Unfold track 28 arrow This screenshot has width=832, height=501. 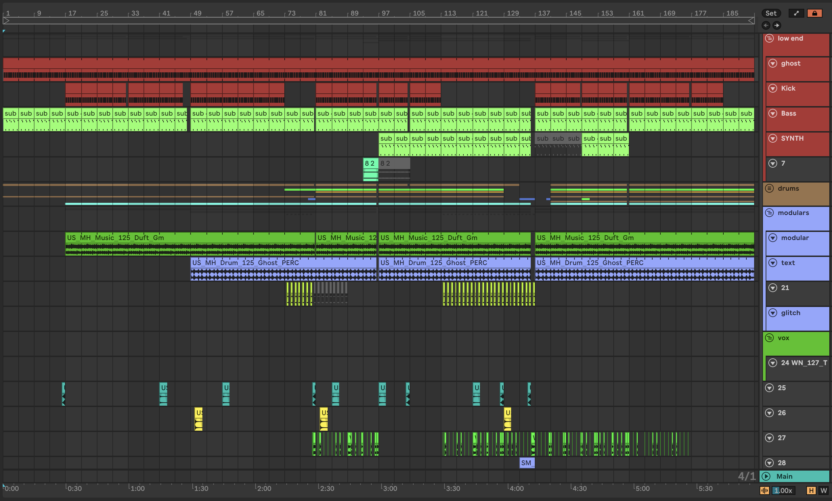point(769,463)
